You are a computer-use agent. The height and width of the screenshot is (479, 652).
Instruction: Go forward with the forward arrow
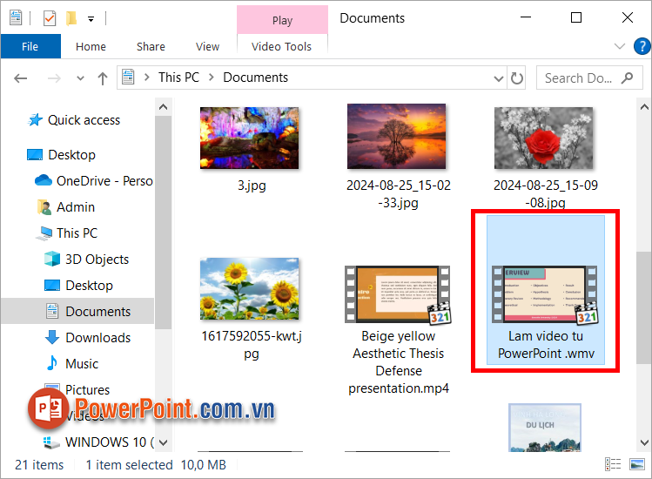click(54, 78)
